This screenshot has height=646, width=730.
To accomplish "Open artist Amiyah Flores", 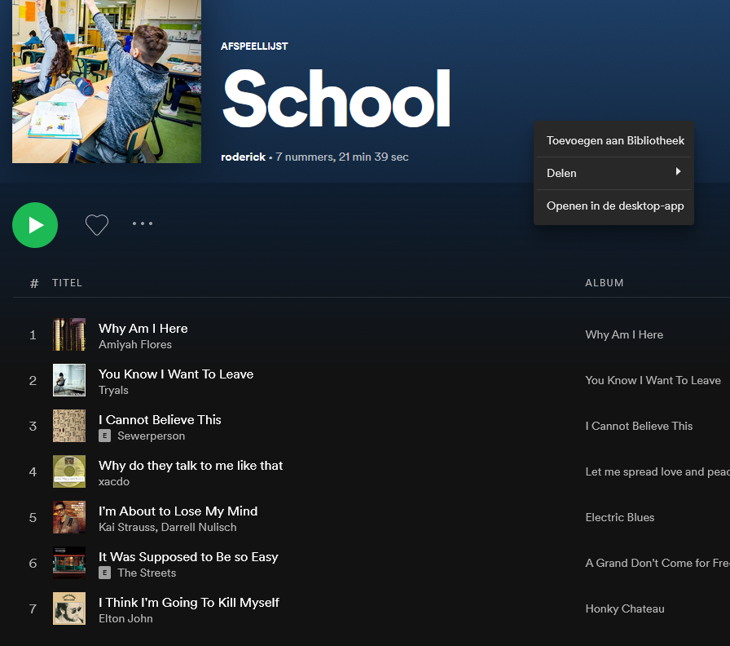I will click(135, 344).
